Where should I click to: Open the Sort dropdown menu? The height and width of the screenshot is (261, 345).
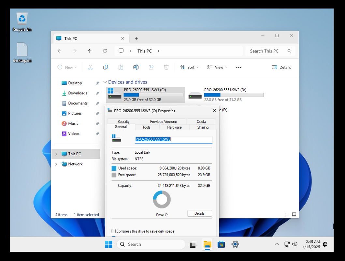point(189,68)
